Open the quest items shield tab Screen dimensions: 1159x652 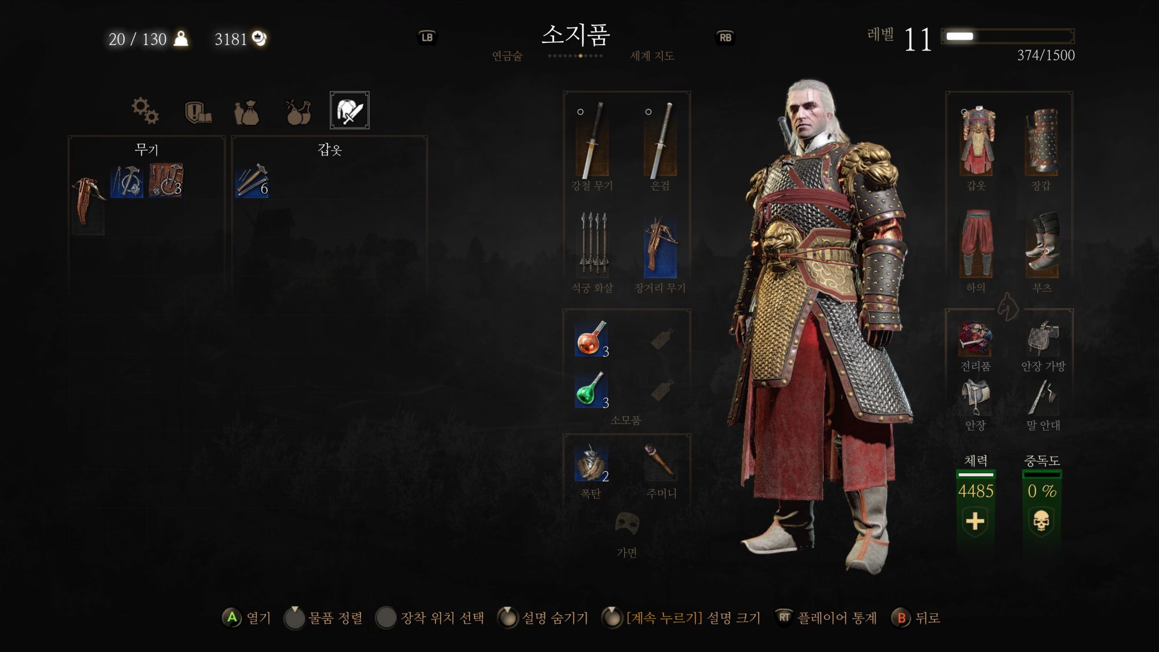pos(197,112)
